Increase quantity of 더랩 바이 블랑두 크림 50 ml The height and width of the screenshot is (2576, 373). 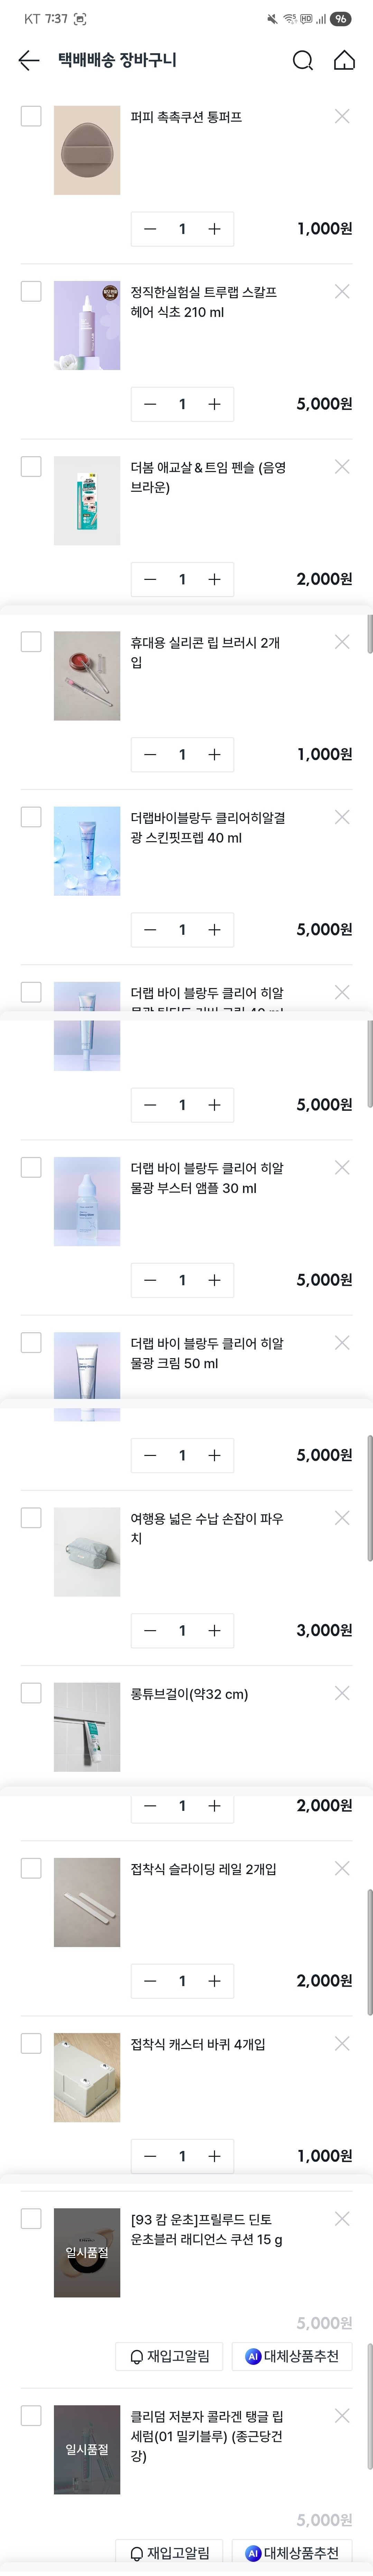[214, 1455]
